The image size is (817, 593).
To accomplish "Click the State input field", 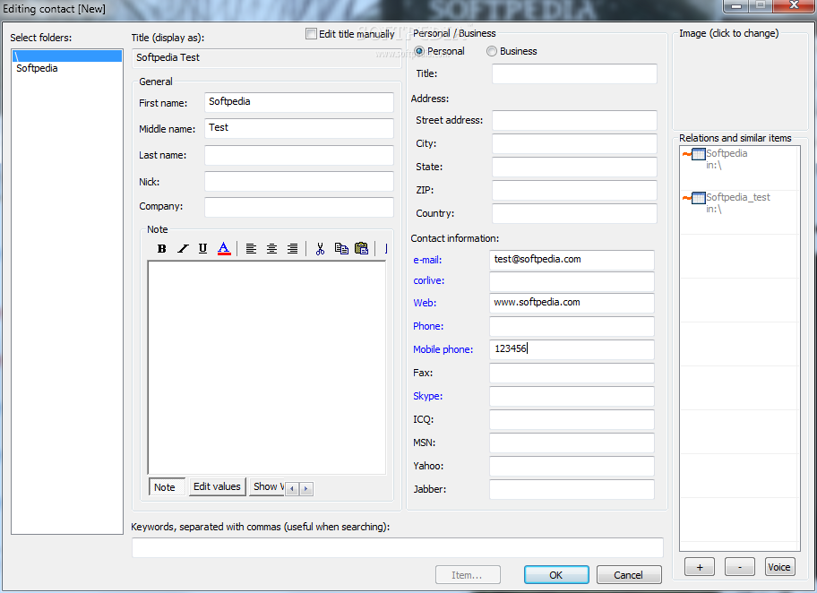I will click(574, 167).
